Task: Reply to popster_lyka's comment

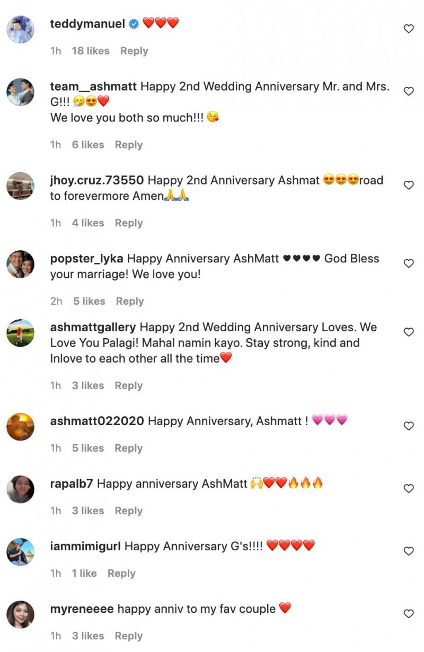Action: 130,301
